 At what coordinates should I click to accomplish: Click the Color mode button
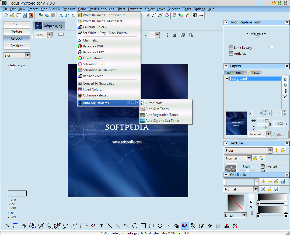pos(17,24)
